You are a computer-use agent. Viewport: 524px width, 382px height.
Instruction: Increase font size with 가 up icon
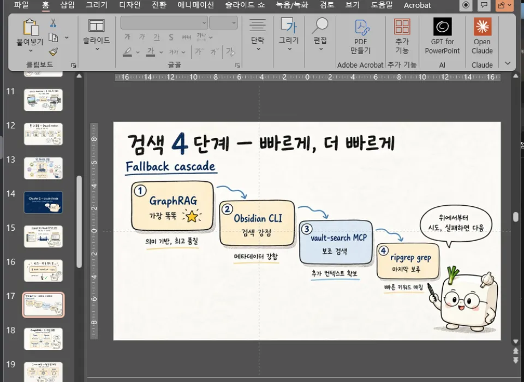pos(199,51)
